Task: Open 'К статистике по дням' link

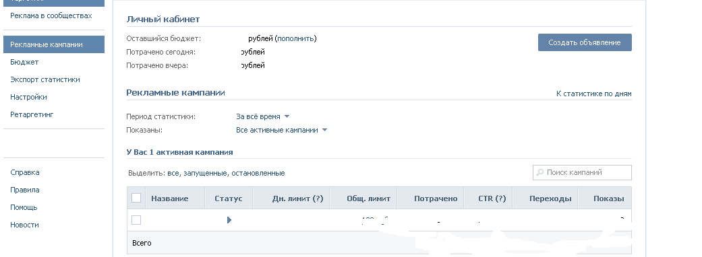Action: (x=593, y=94)
